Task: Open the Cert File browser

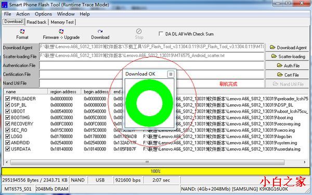Action: click(x=288, y=75)
